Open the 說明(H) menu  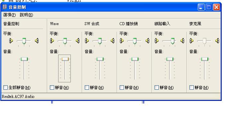[26, 15]
